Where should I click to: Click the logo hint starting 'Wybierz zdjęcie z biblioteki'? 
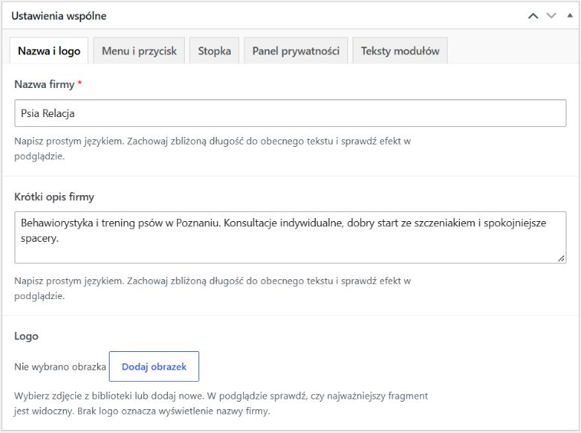[221, 403]
